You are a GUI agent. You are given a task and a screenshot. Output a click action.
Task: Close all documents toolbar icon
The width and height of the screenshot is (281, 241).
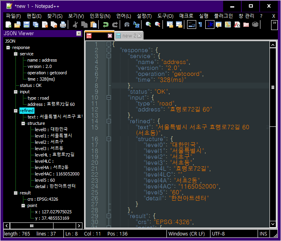tap(54, 24)
